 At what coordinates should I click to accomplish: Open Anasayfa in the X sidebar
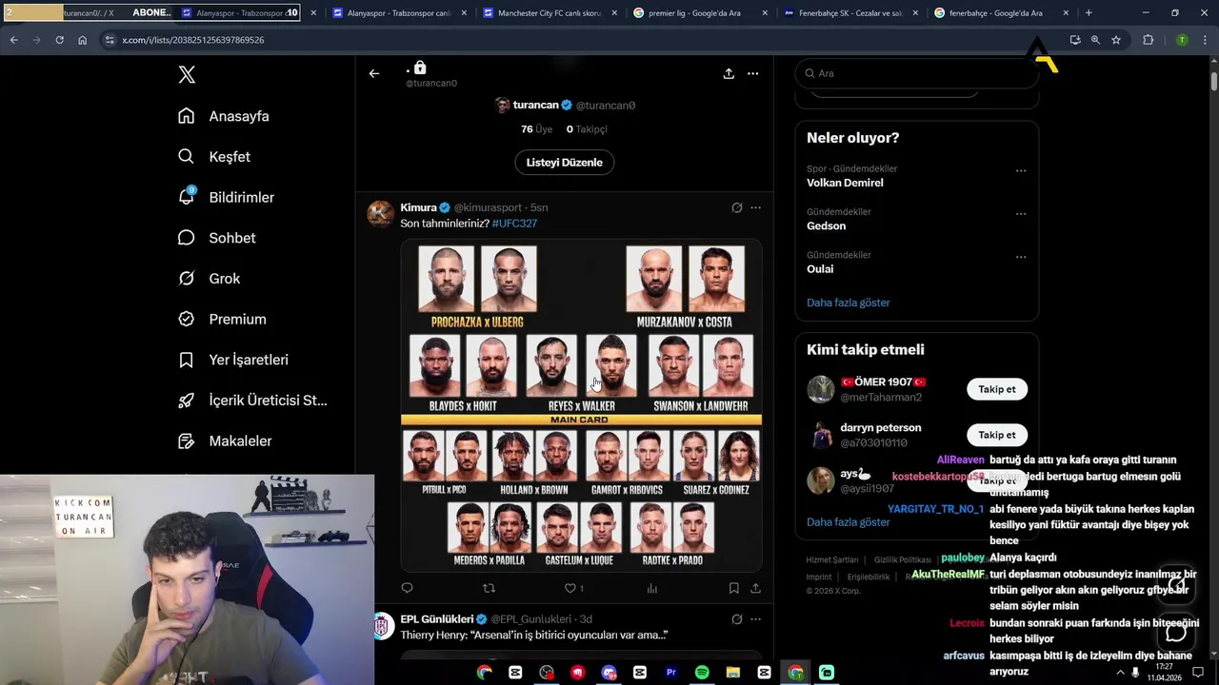(x=224, y=116)
